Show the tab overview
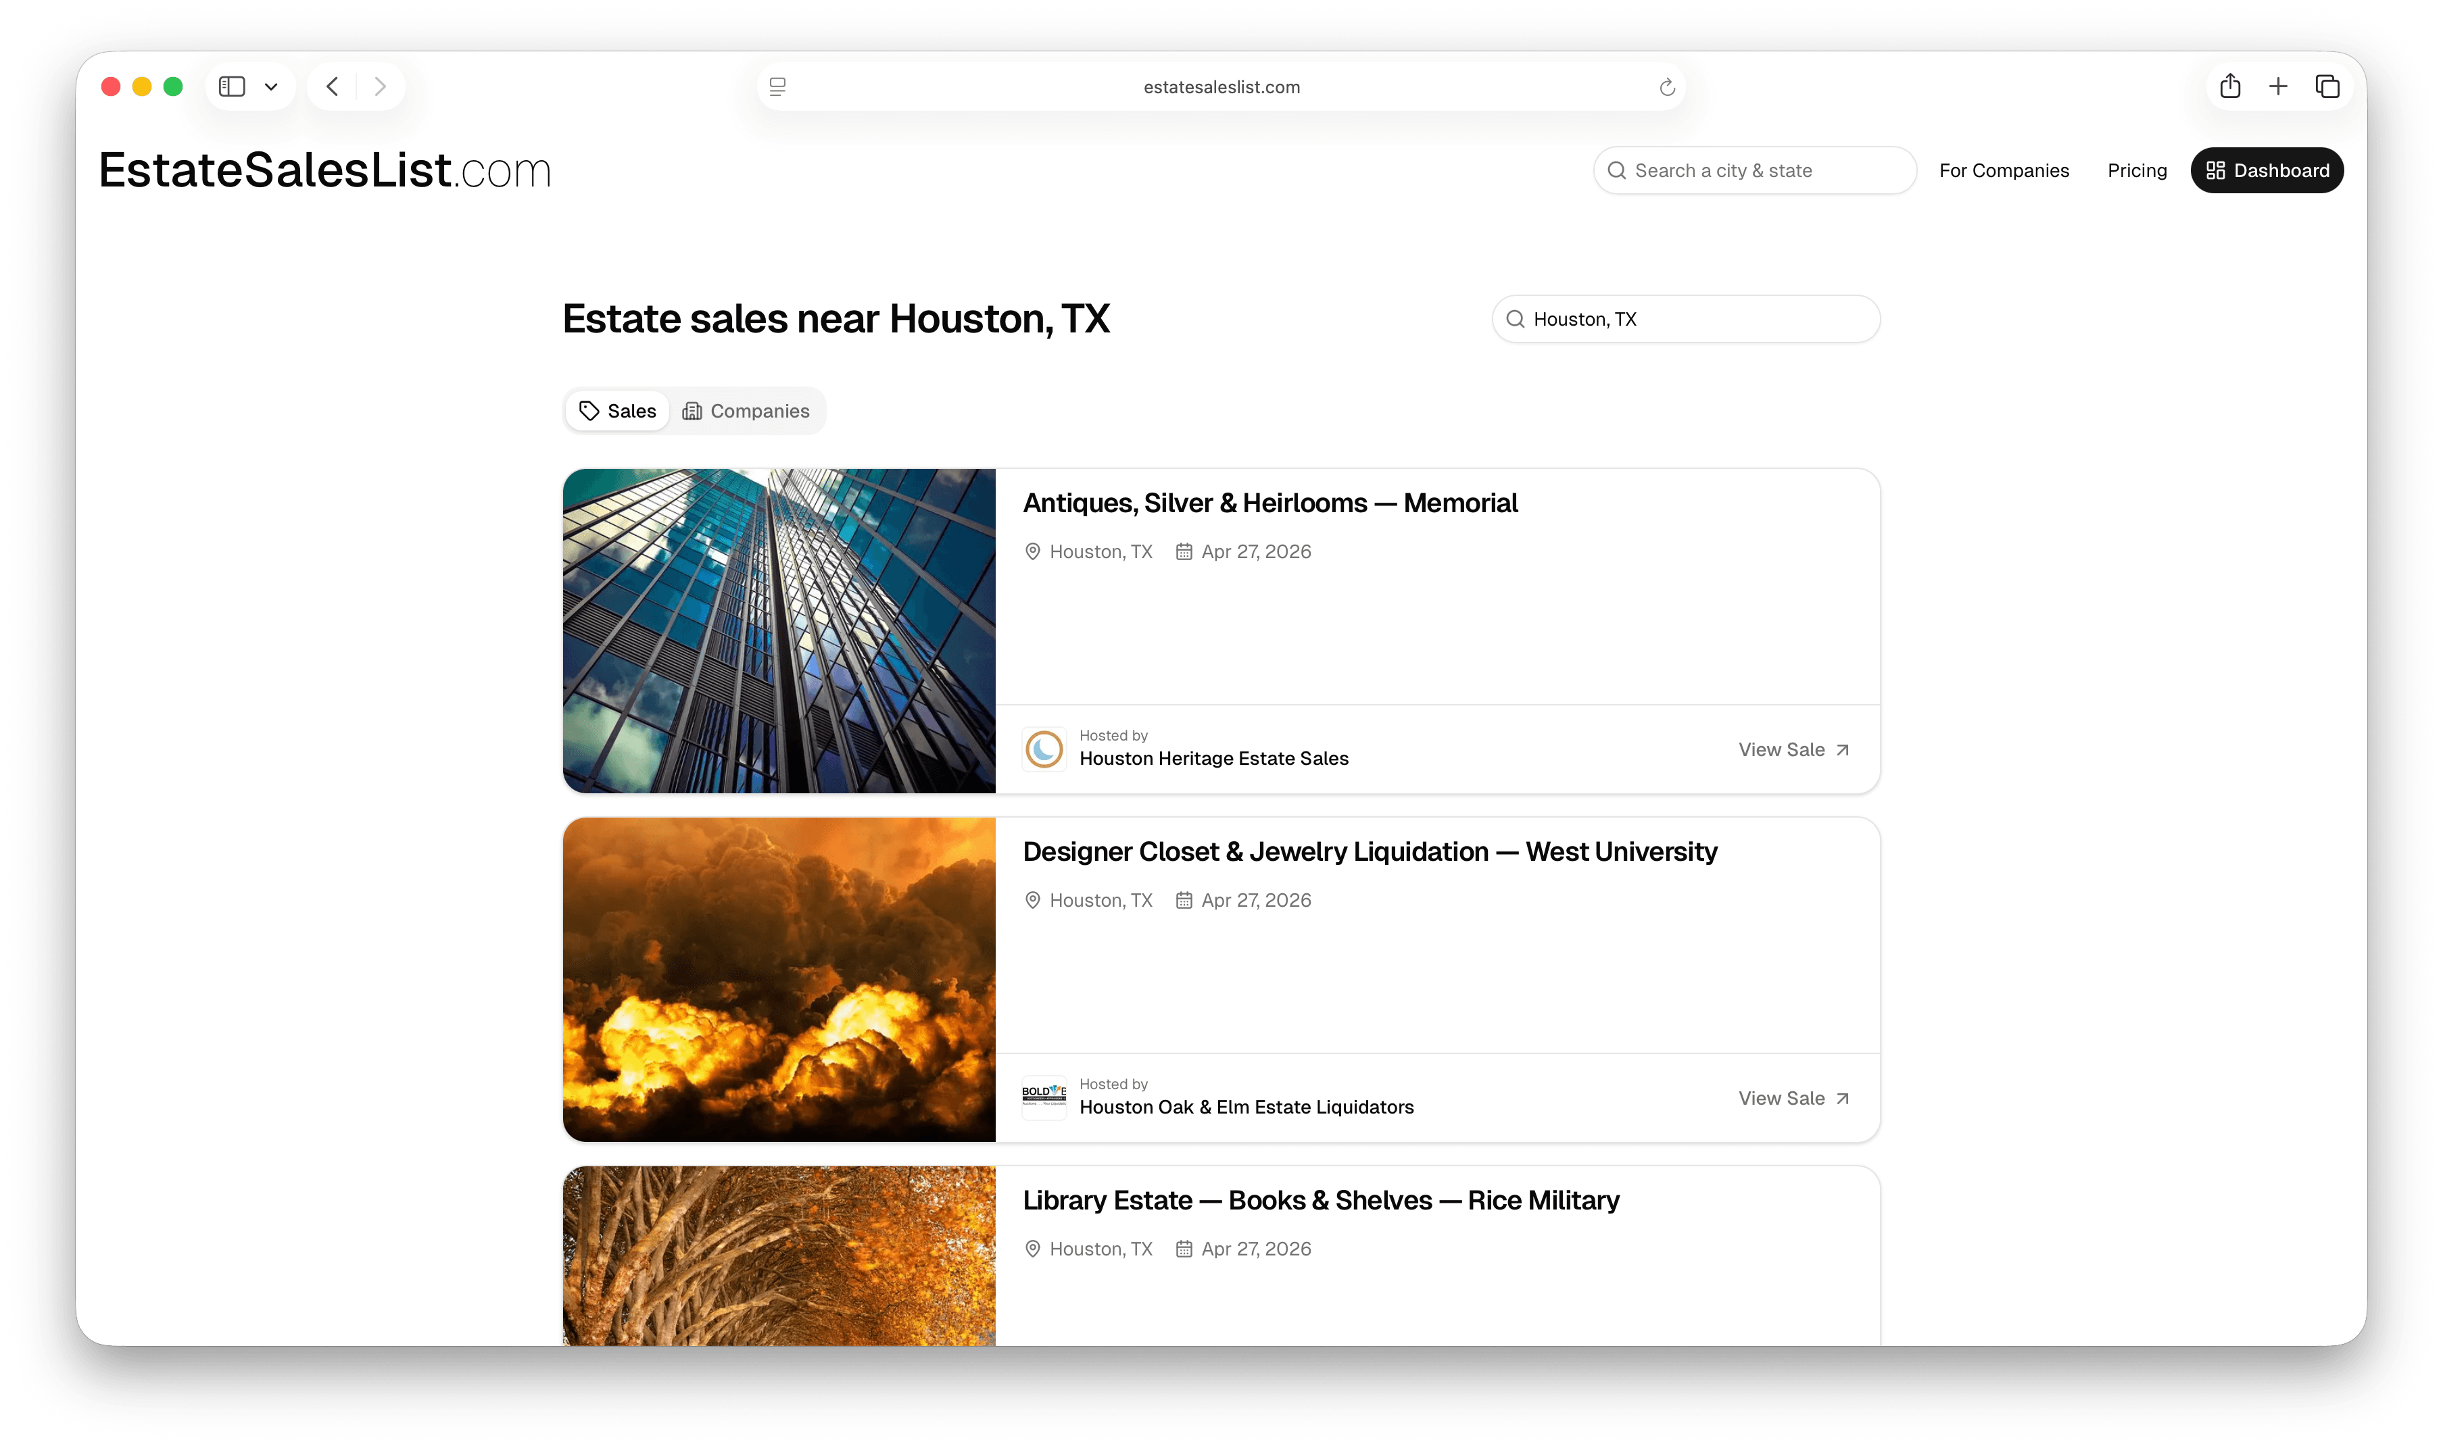The image size is (2443, 1446). click(2327, 86)
